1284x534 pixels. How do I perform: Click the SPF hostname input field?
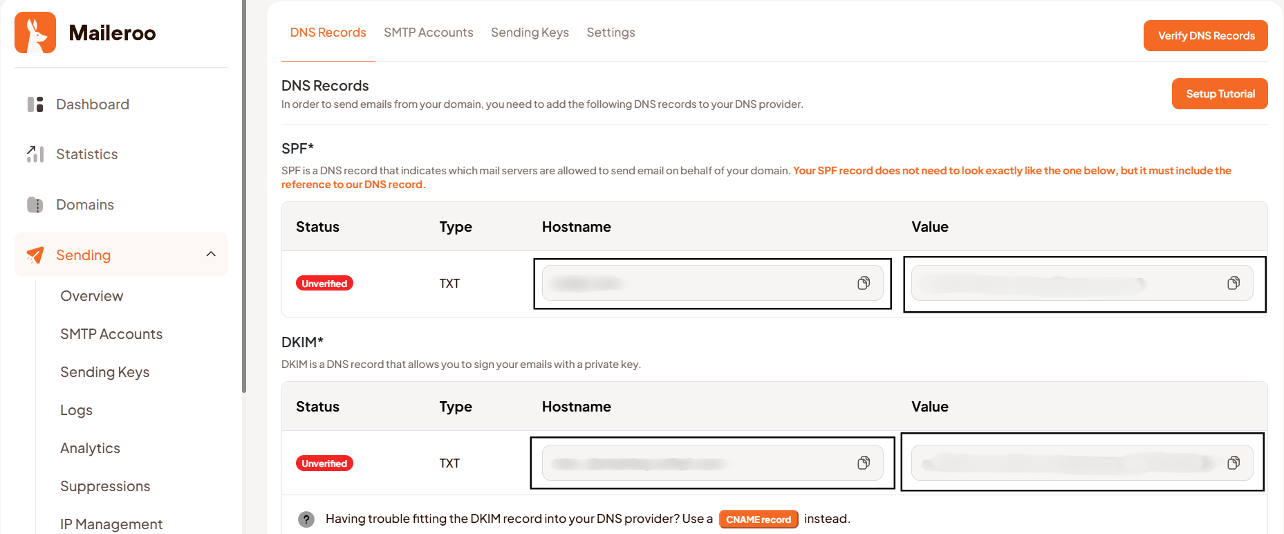click(698, 283)
